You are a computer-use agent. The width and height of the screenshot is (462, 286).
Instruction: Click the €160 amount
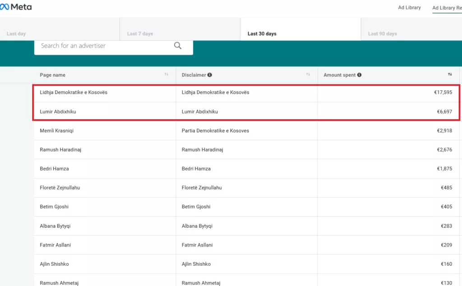(x=446, y=264)
